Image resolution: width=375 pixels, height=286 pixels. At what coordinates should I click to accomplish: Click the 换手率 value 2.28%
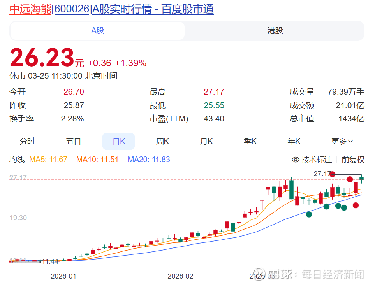[x=72, y=119]
